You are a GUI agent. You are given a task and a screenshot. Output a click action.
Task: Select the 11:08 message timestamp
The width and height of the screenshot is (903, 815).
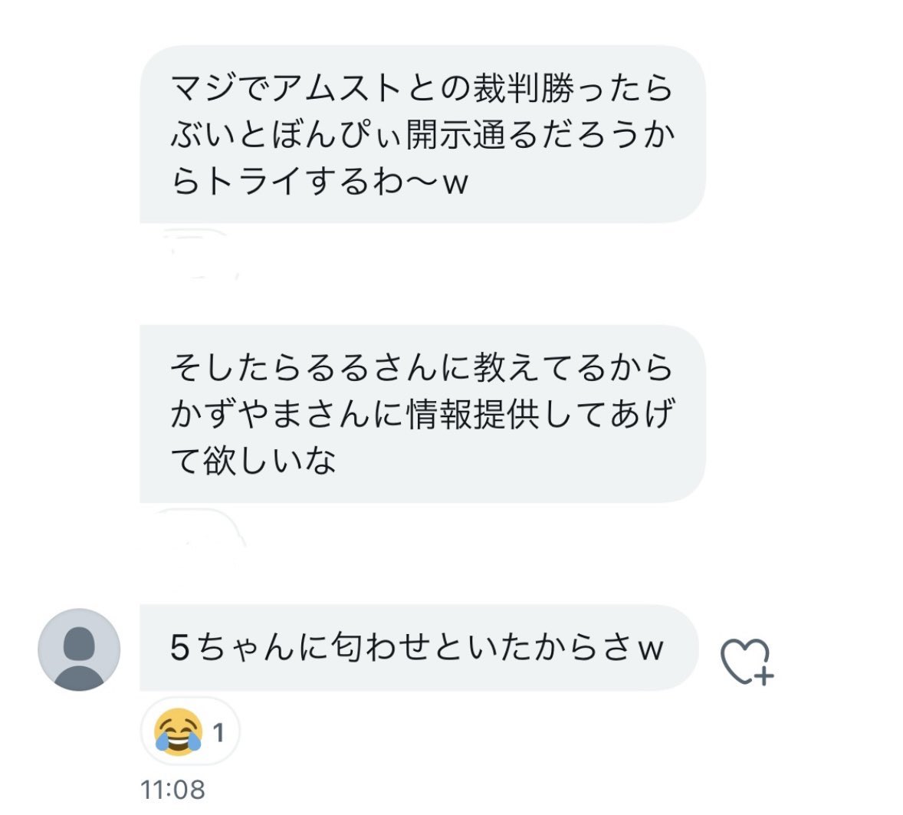click(x=172, y=789)
